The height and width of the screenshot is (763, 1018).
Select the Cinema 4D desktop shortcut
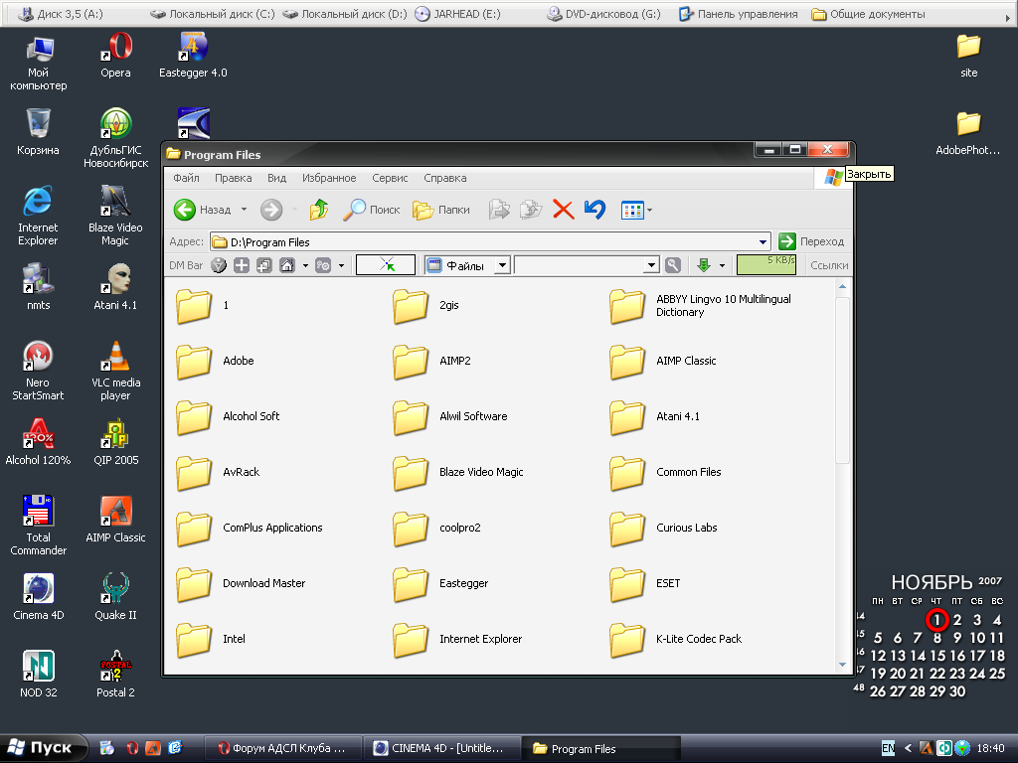click(x=39, y=596)
